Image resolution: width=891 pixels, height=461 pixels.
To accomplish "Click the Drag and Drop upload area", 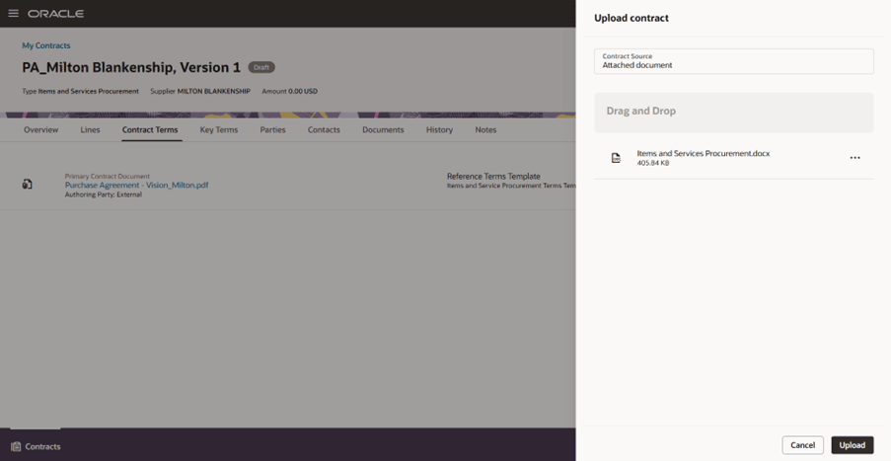I will (733, 113).
